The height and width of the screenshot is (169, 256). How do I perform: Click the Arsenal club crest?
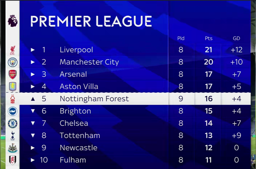pyautogui.click(x=12, y=74)
